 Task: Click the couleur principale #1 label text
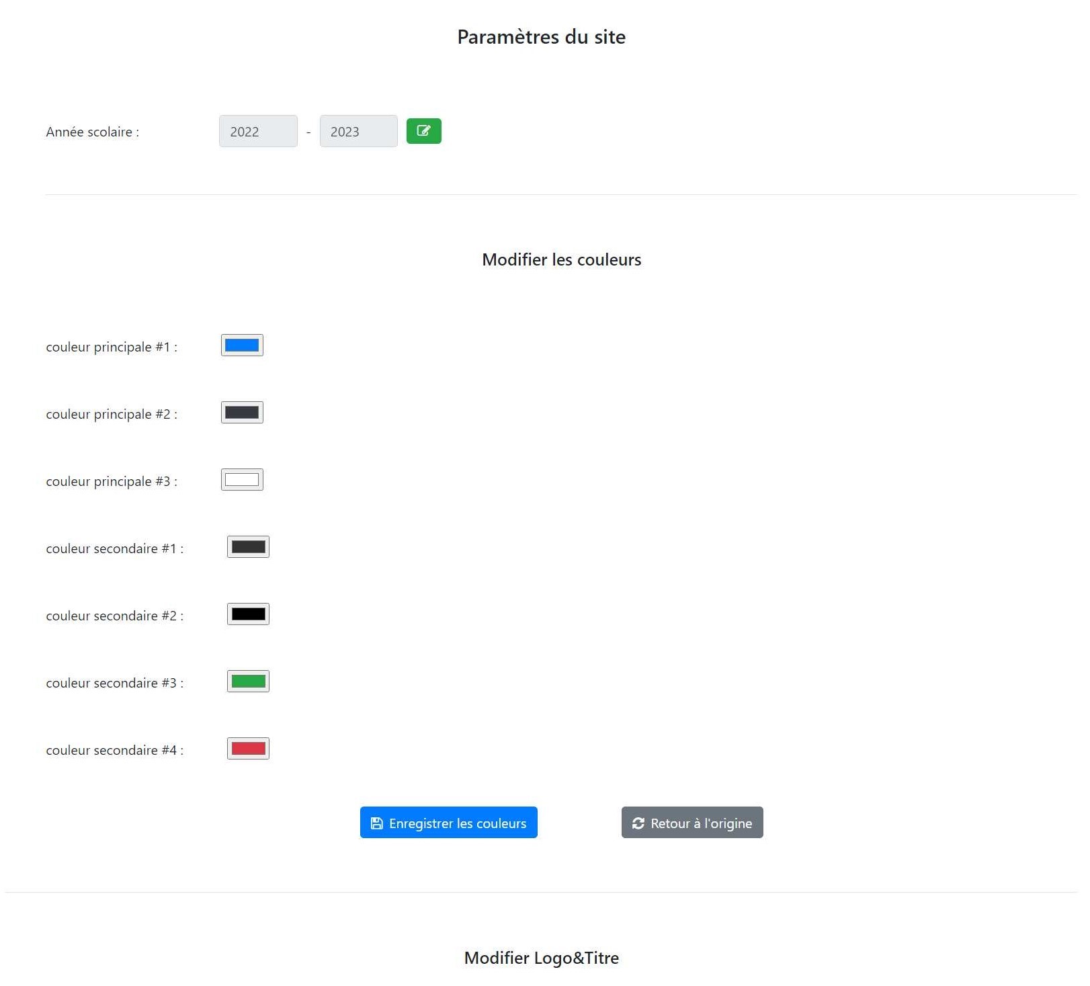pos(112,347)
